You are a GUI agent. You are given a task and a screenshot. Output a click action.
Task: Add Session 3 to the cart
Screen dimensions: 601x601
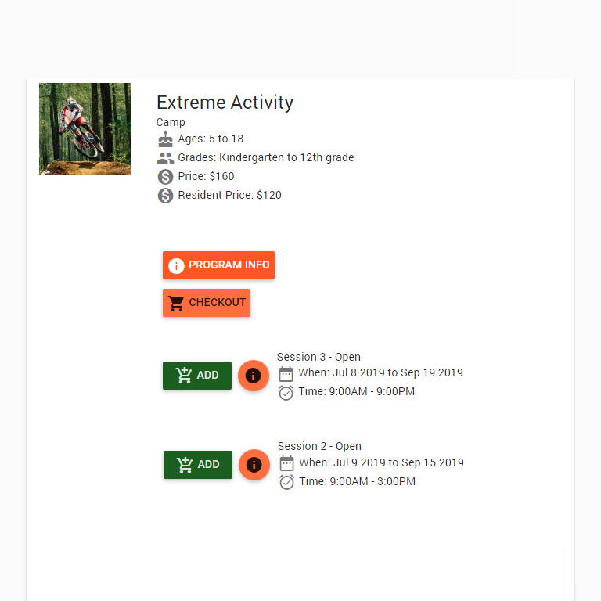pyautogui.click(x=197, y=376)
